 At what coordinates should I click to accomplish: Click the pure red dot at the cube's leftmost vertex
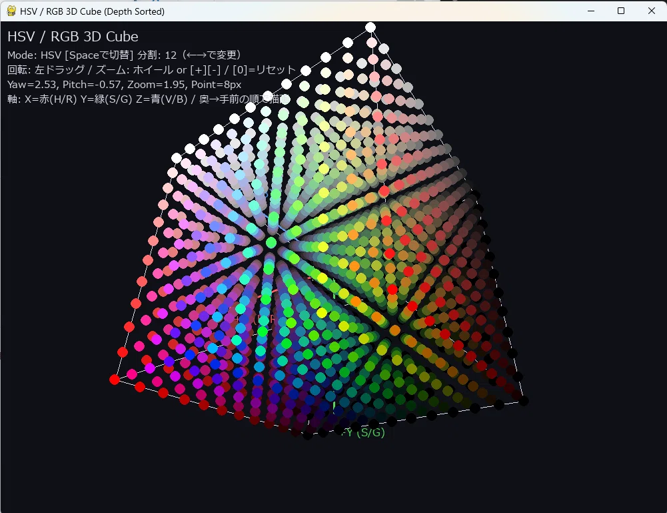point(115,380)
